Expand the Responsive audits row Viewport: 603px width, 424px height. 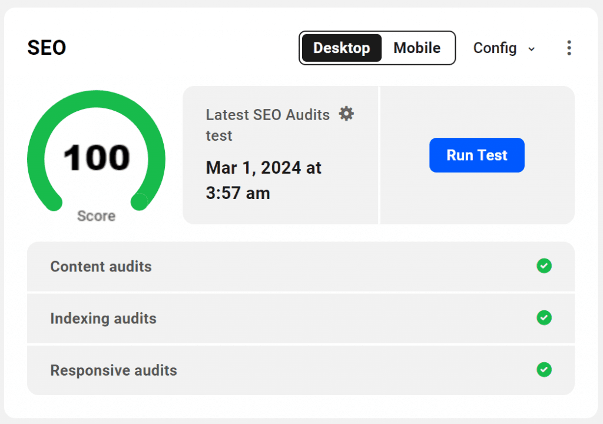(301, 370)
